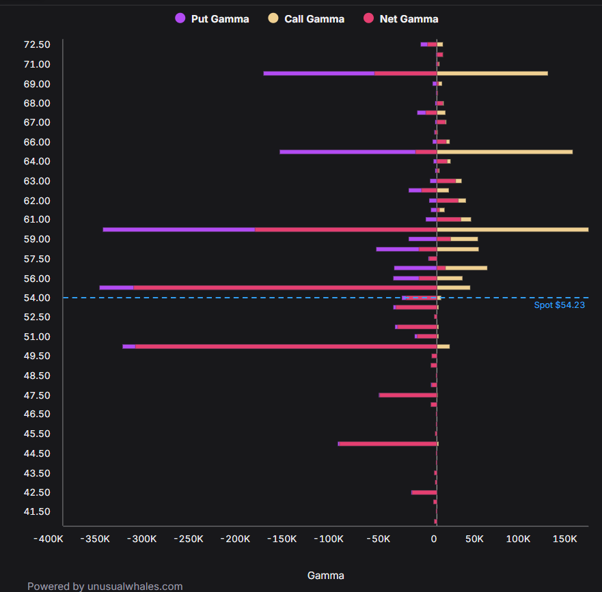
Task: Click the 100K axis tick label
Action: [519, 539]
